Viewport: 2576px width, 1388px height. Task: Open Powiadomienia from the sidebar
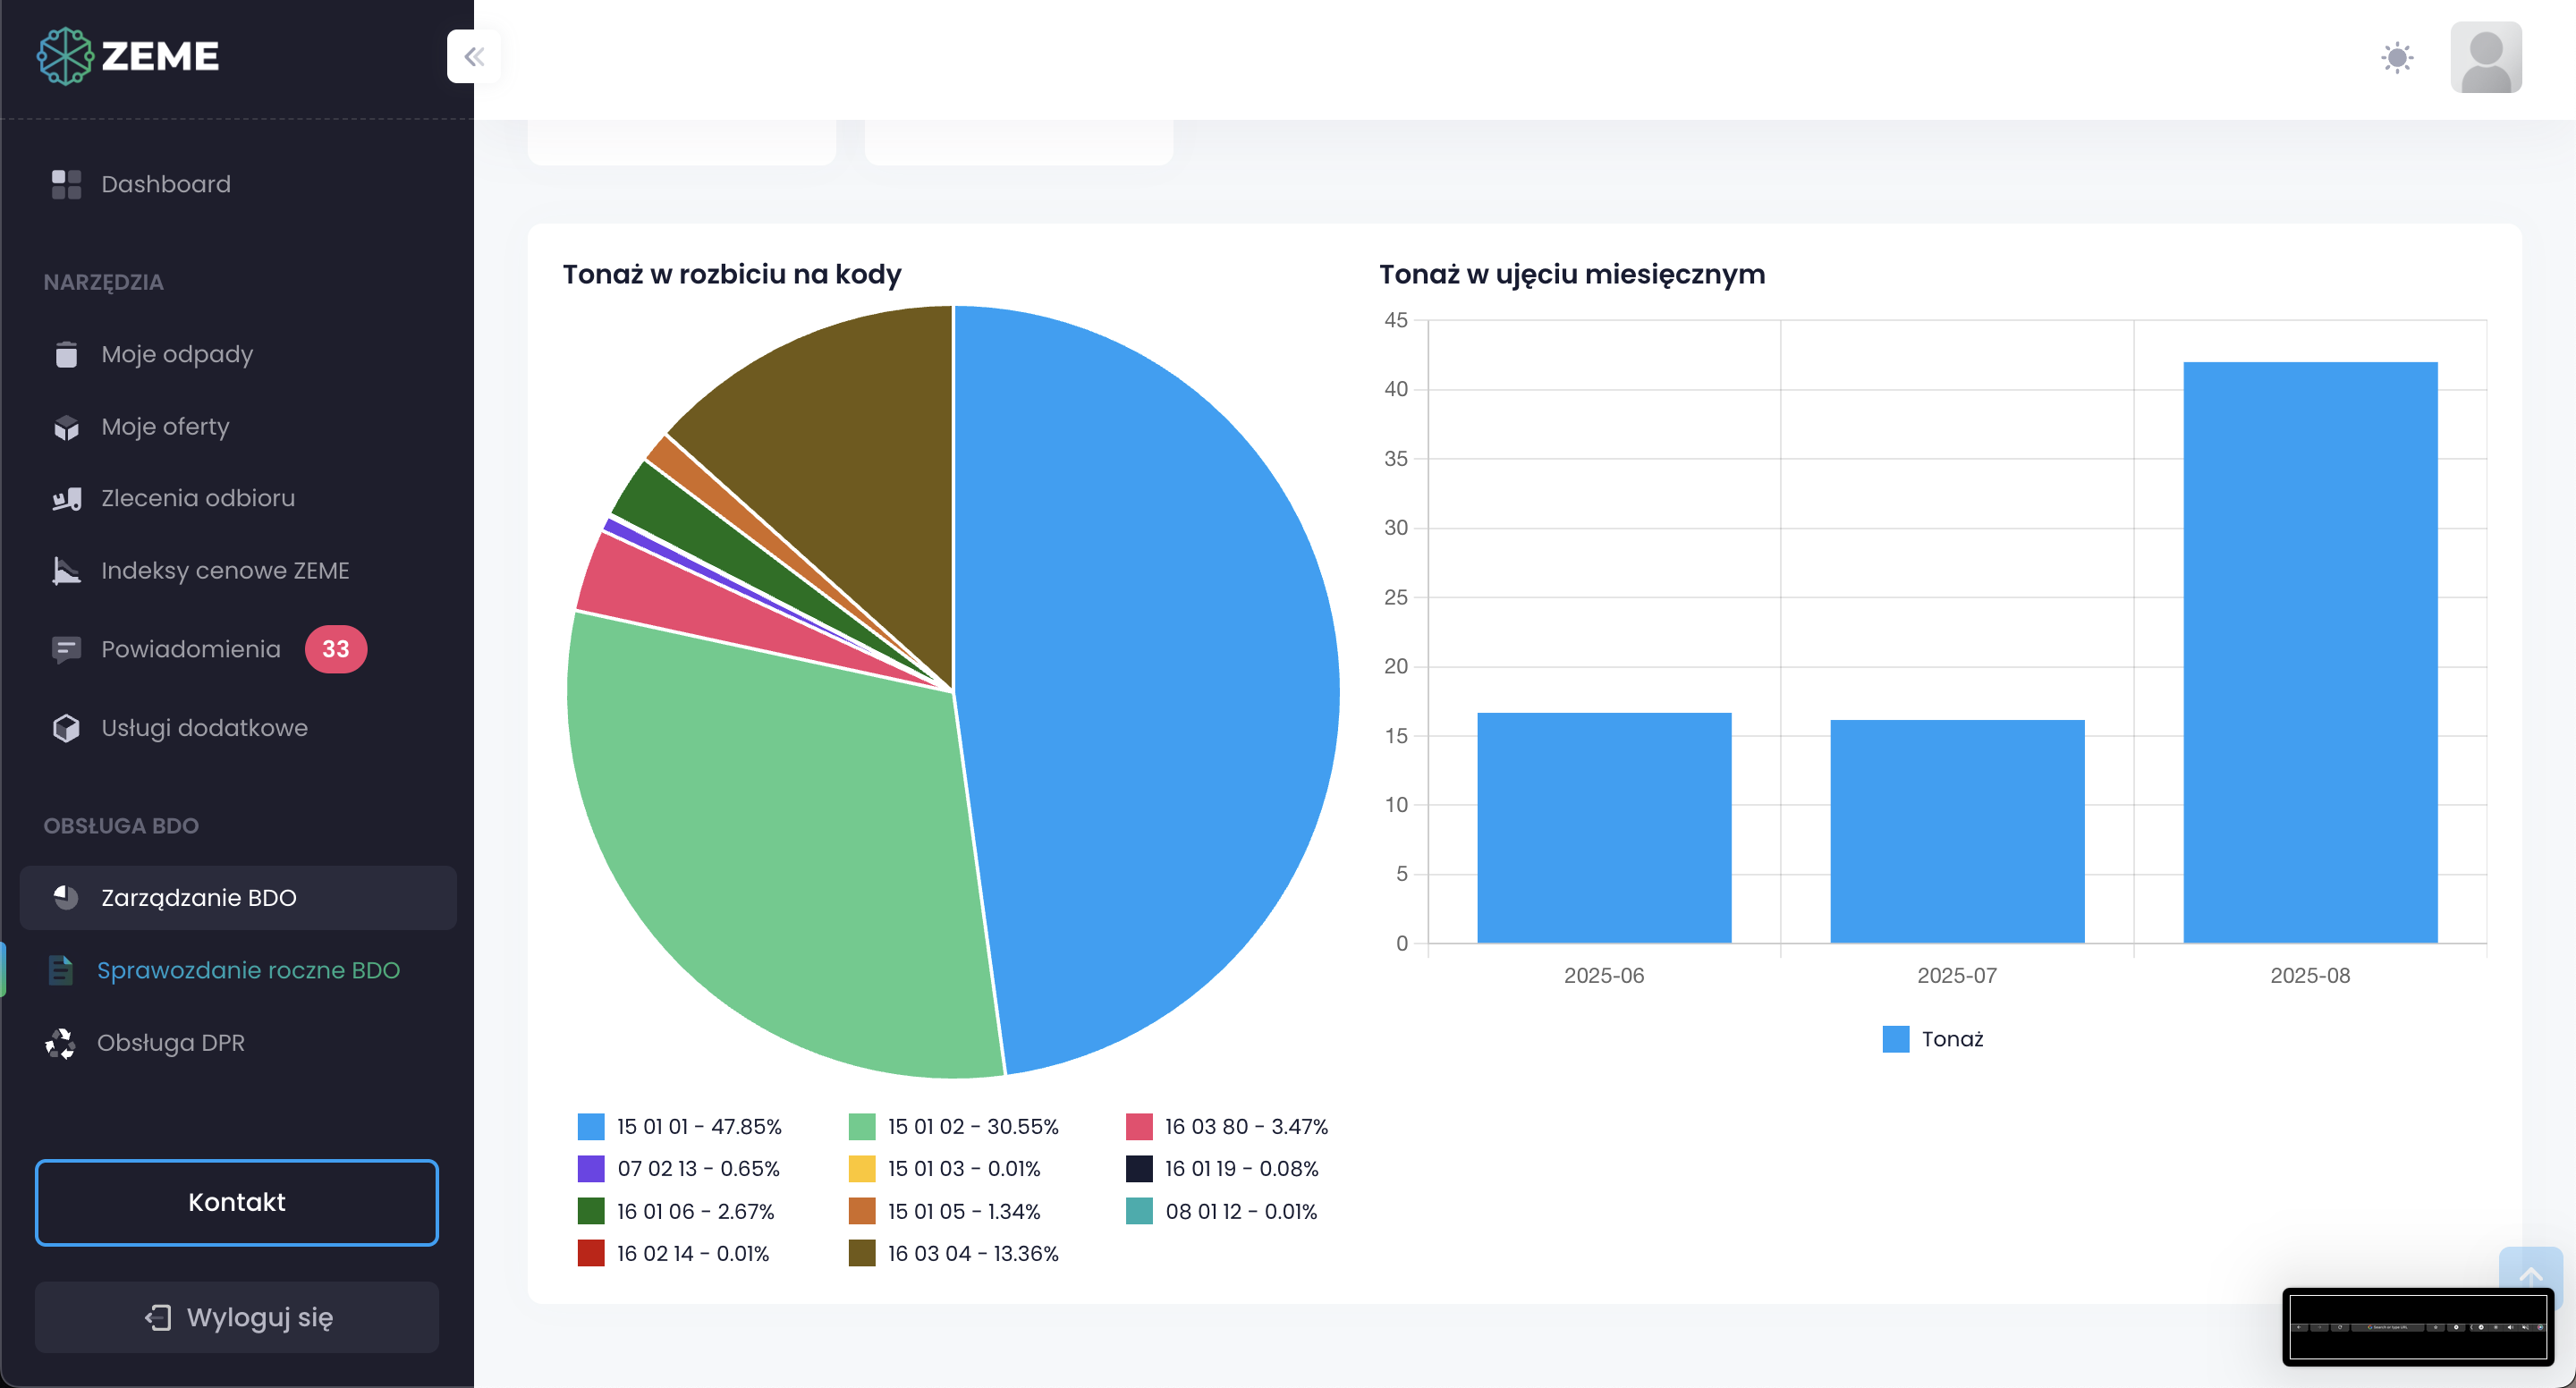pyautogui.click(x=190, y=649)
